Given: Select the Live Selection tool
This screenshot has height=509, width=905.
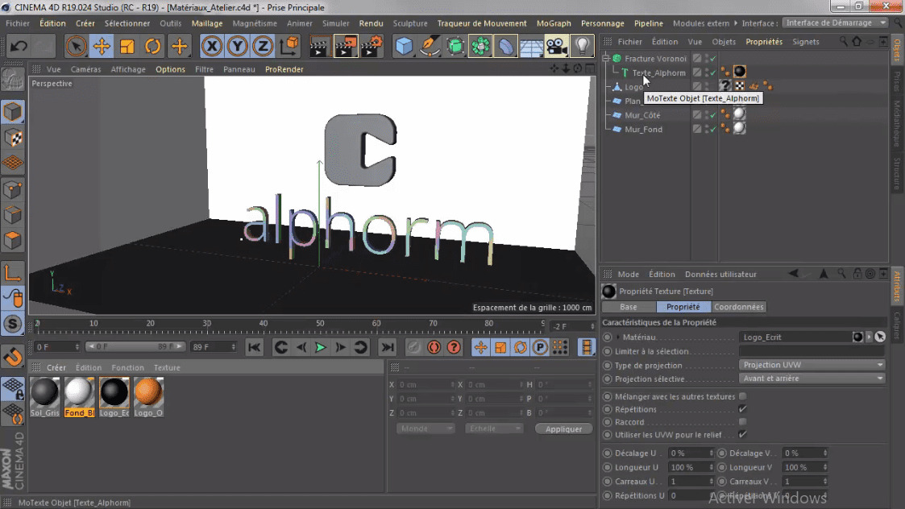Looking at the screenshot, I should click(76, 46).
